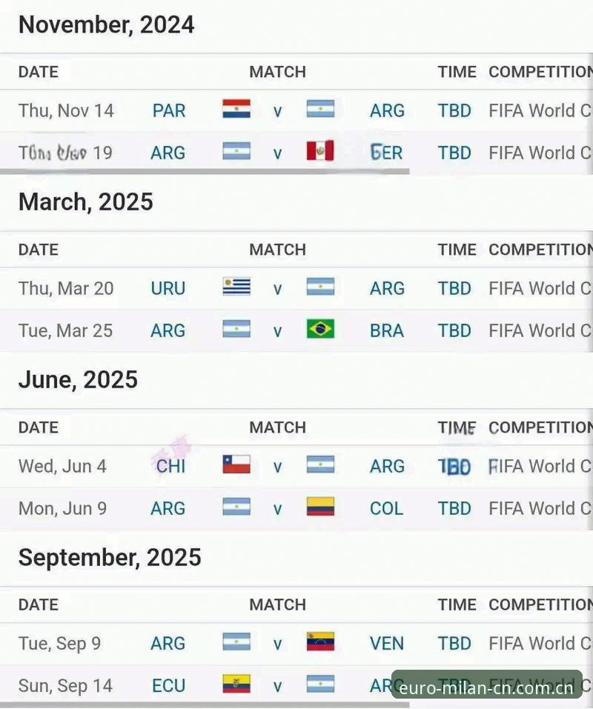
Task: Click the Peru flag in the Nov 19 row
Action: [x=320, y=151]
